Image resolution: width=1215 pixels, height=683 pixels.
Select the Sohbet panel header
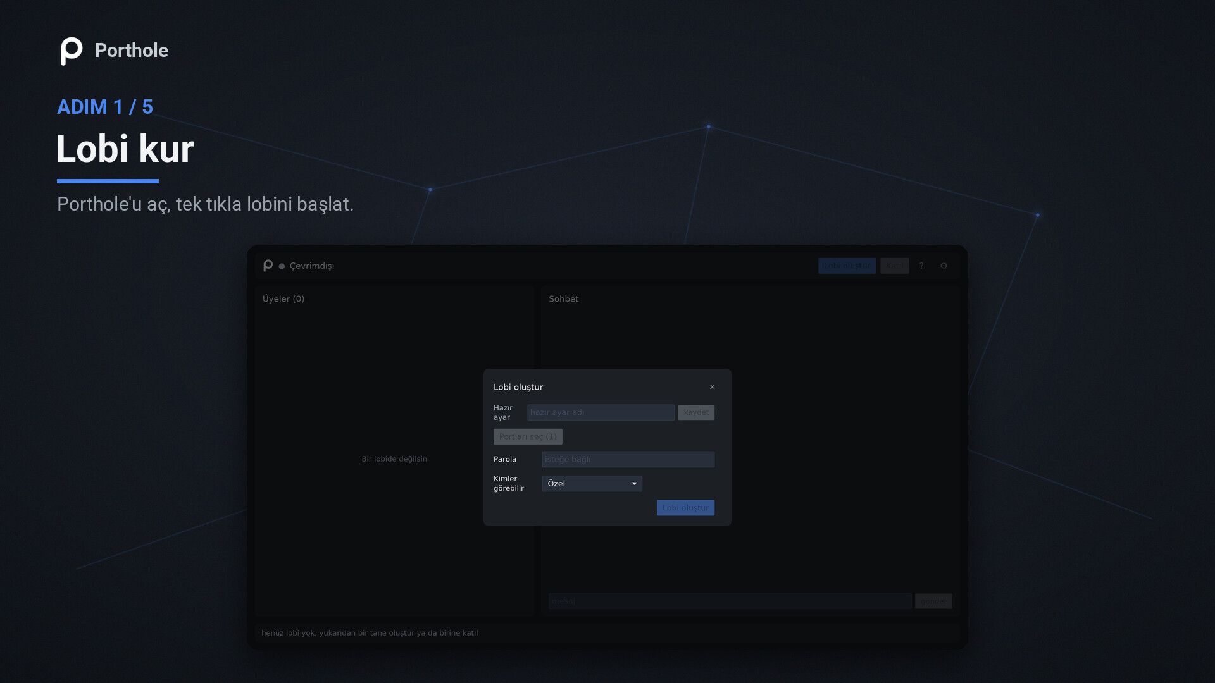(563, 299)
